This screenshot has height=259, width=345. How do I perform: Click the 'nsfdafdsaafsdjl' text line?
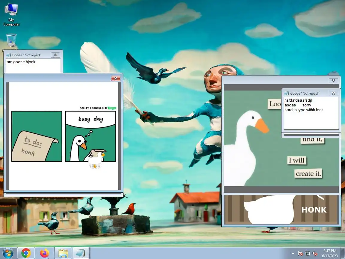pos(298,100)
